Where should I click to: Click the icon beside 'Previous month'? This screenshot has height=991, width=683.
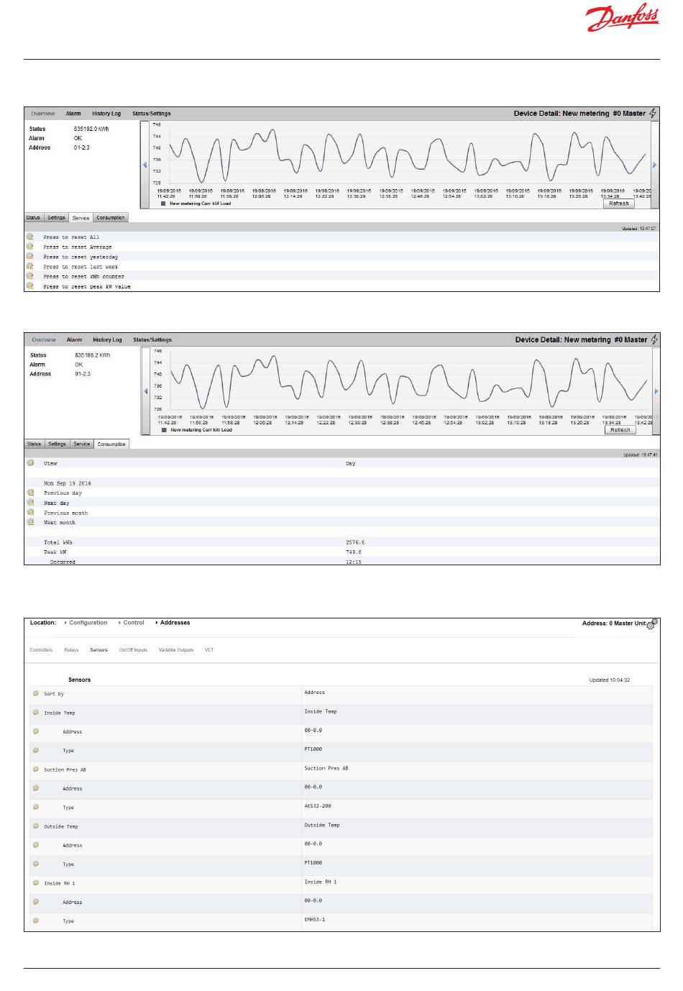click(x=30, y=512)
